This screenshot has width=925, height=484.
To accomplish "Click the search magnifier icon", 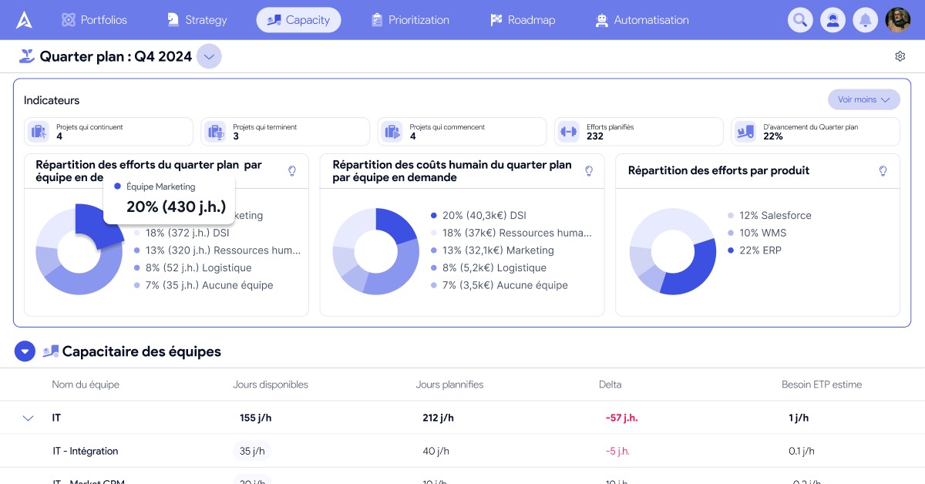I will [x=800, y=20].
